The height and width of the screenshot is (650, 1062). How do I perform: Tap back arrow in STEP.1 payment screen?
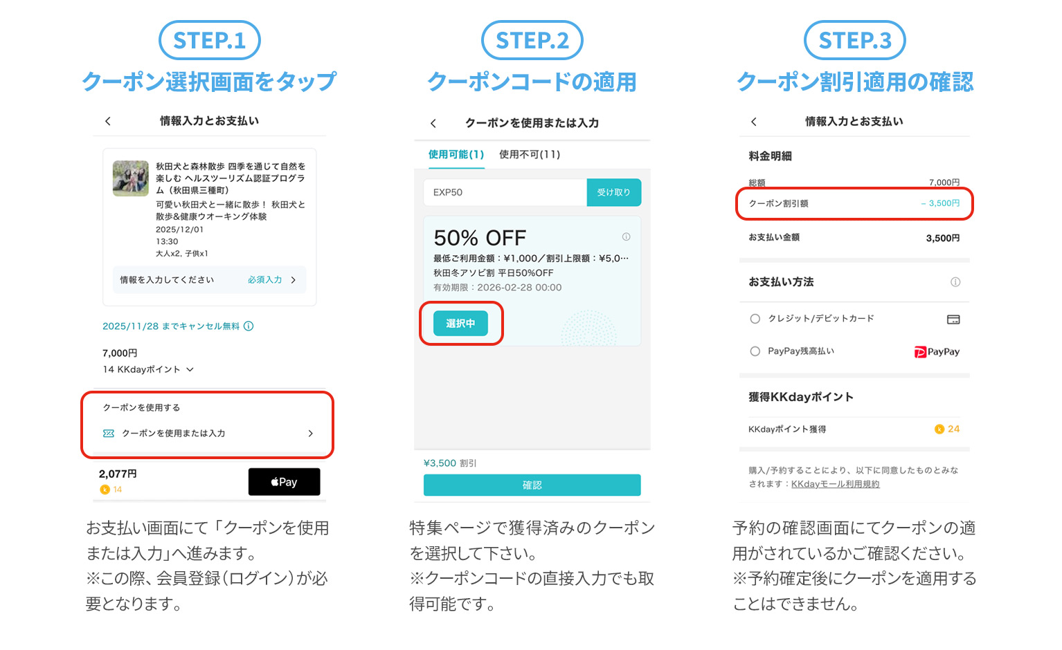click(108, 121)
